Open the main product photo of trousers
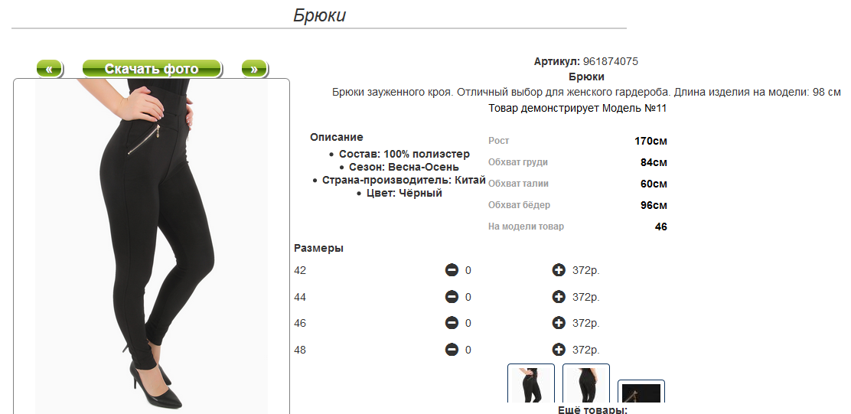This screenshot has width=851, height=414. tap(152, 246)
